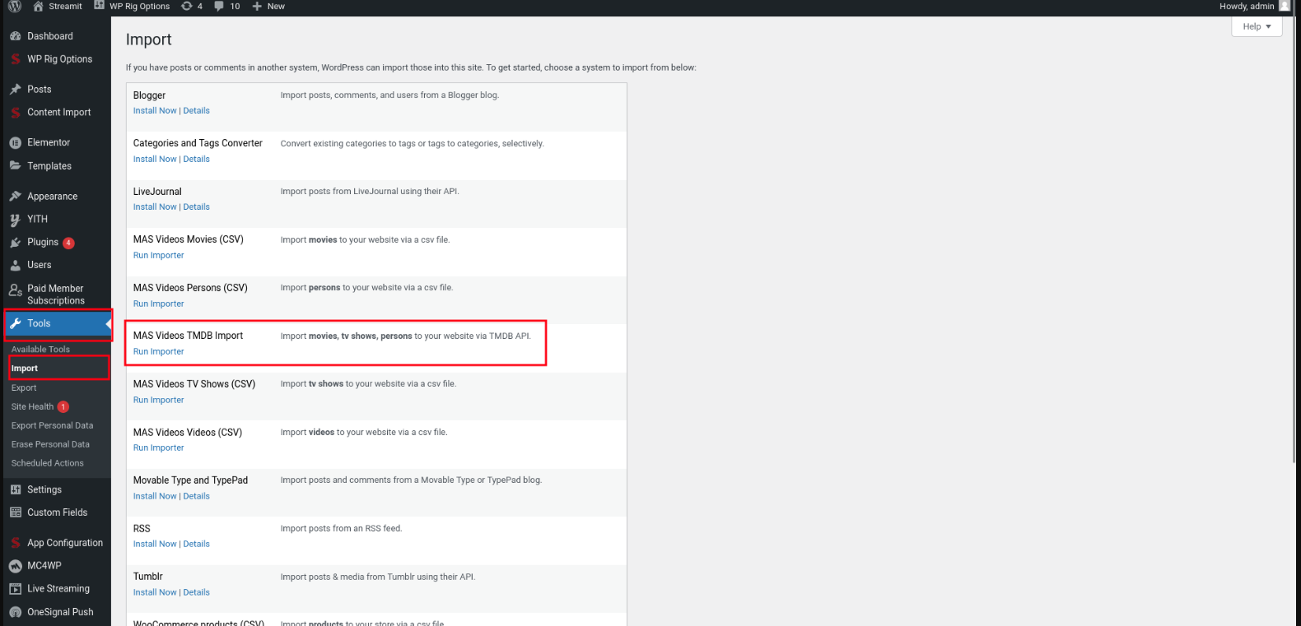Click the Plugins update count badge
1301x626 pixels.
(x=68, y=243)
